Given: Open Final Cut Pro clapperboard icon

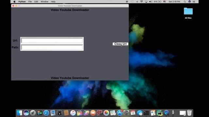Looking at the screenshot, I should point(80,113).
